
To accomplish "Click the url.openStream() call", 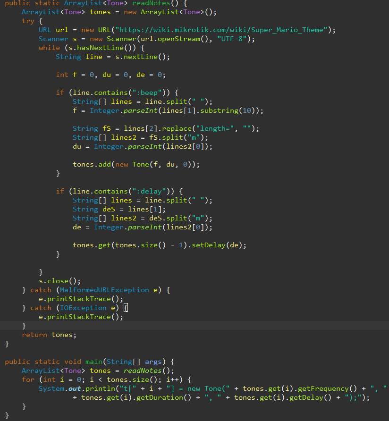I will click(x=174, y=39).
